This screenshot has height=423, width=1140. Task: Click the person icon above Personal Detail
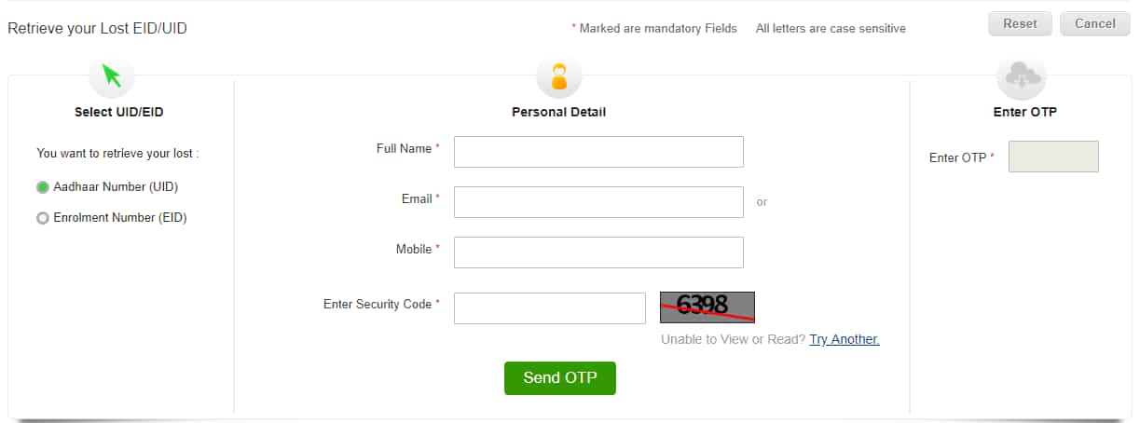pos(559,75)
